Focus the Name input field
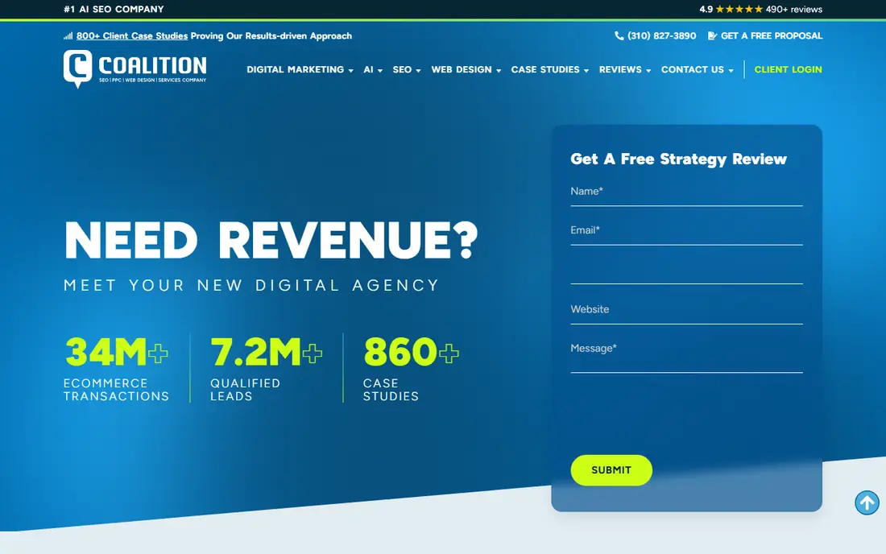Screen dimensions: 886x554 686,192
